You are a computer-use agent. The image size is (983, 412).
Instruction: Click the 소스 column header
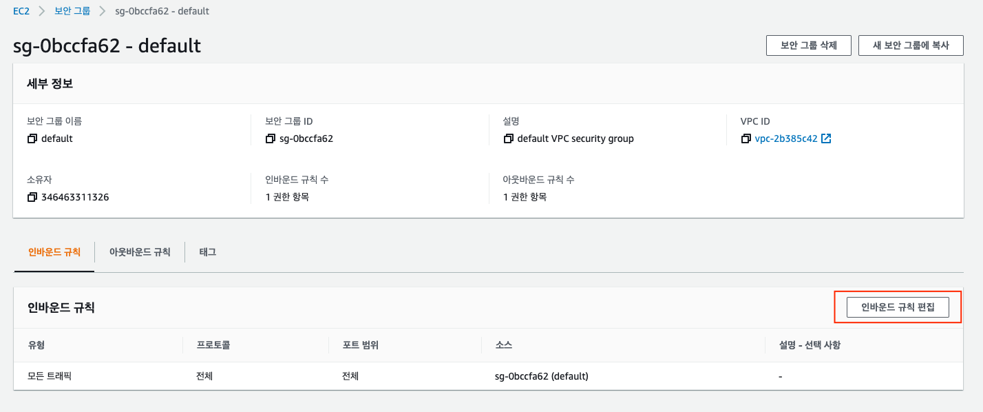[x=503, y=345]
